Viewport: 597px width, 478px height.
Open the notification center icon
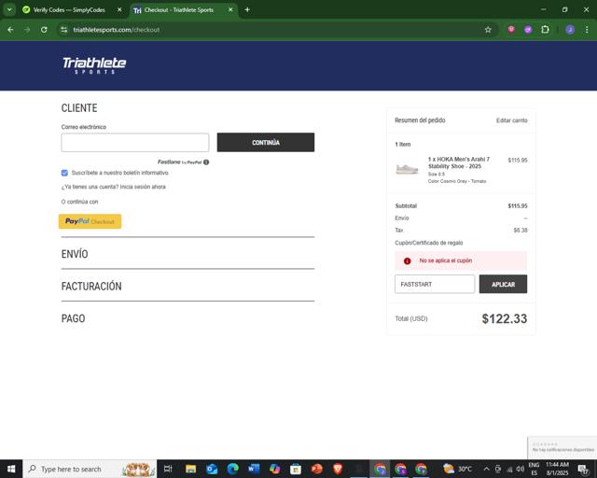(x=583, y=470)
